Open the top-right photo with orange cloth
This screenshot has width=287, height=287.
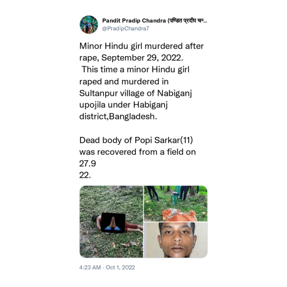(176, 203)
